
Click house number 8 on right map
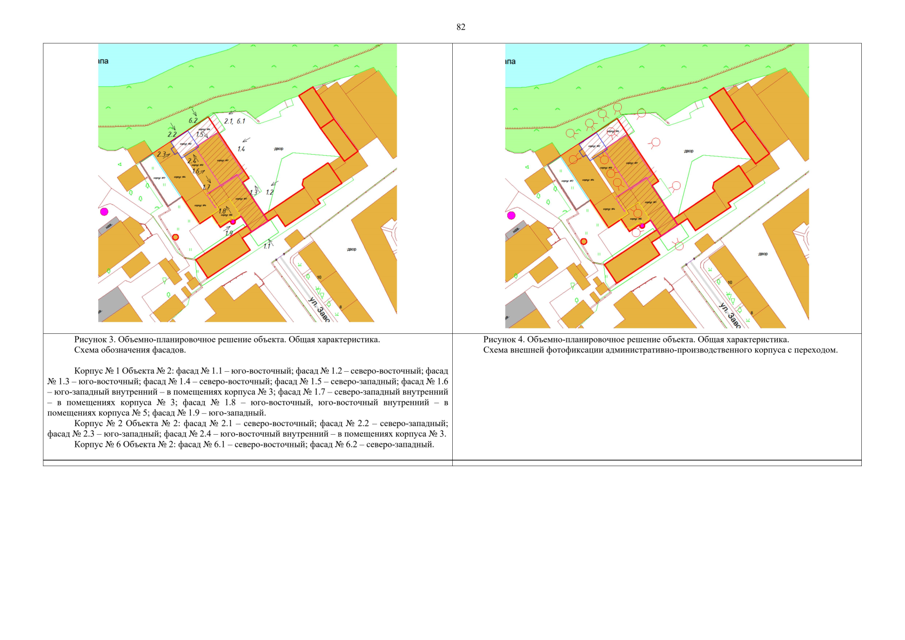click(752, 313)
